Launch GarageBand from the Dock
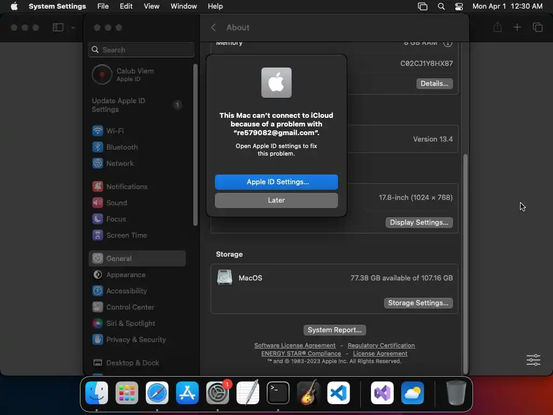Image resolution: width=553 pixels, height=415 pixels. (308, 392)
